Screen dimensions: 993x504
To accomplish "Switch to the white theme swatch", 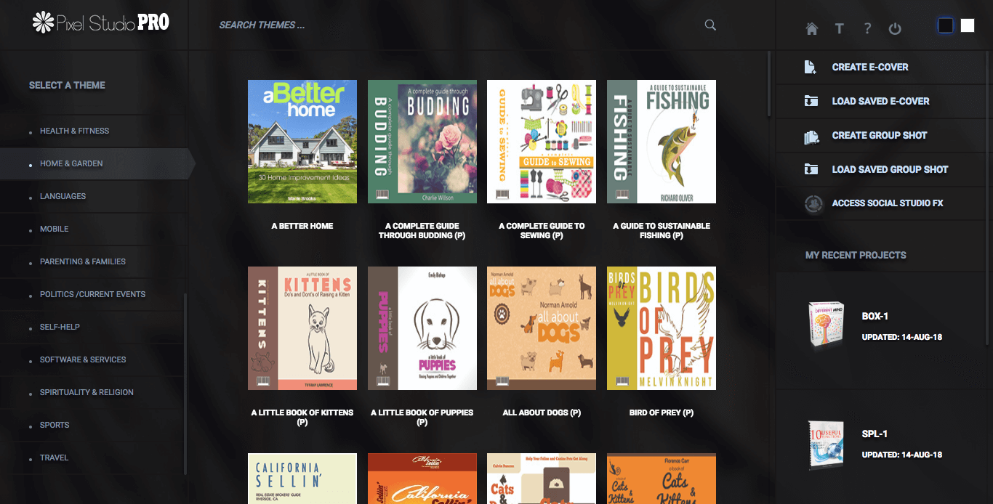I will pos(968,25).
